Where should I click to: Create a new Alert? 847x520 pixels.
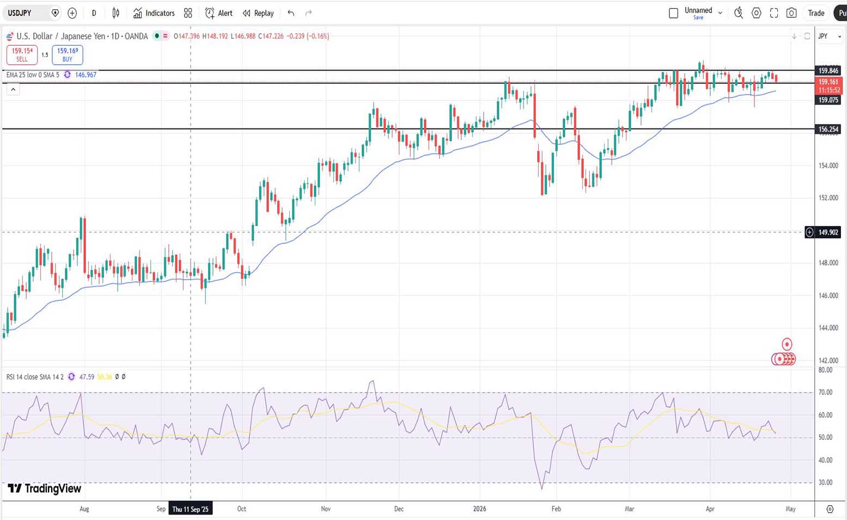pos(218,13)
